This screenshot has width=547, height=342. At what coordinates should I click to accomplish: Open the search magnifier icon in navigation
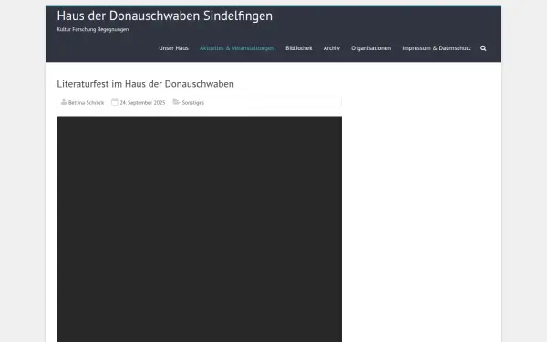tap(483, 48)
